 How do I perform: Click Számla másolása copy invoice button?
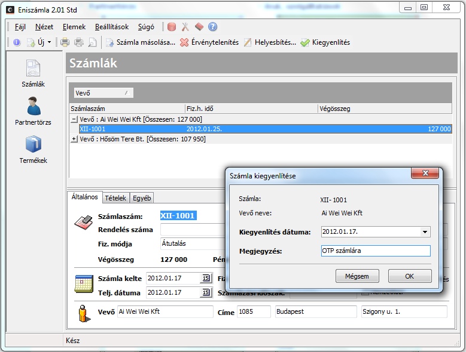point(141,42)
